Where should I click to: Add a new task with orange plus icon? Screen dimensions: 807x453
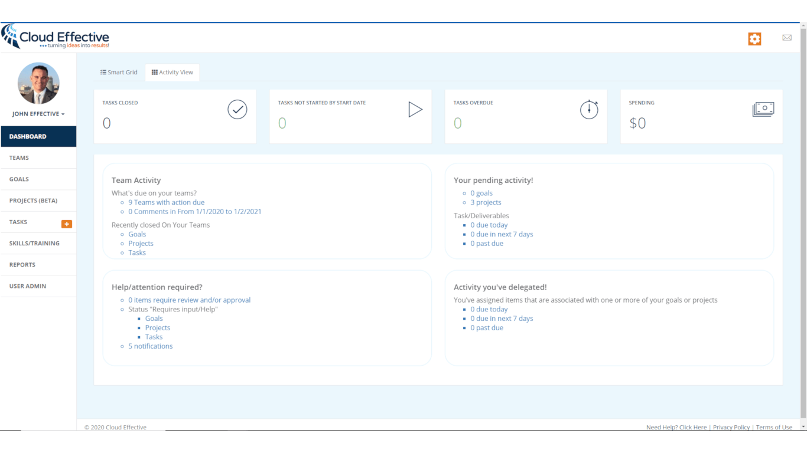pos(67,224)
